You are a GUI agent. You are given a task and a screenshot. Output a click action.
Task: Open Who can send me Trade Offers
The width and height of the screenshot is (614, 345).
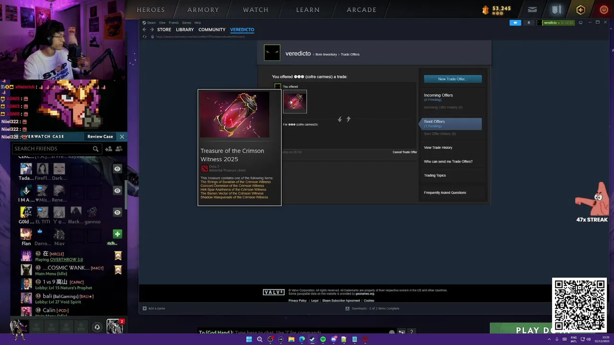[448, 161]
